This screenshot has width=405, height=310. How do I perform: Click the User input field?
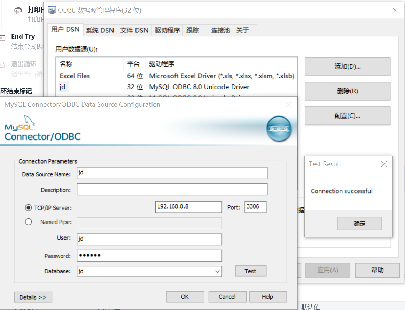149,240
